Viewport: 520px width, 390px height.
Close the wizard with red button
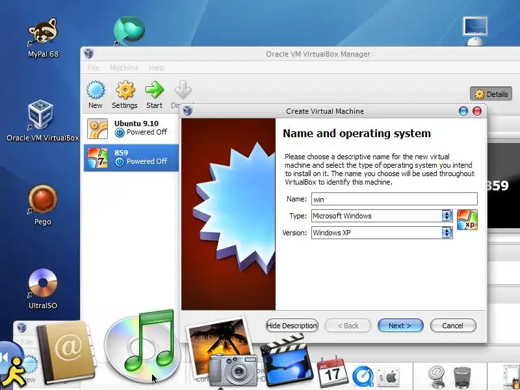[477, 111]
